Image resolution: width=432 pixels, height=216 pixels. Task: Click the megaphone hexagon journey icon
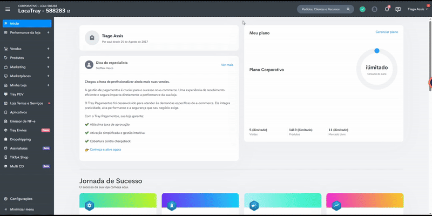click(x=254, y=206)
